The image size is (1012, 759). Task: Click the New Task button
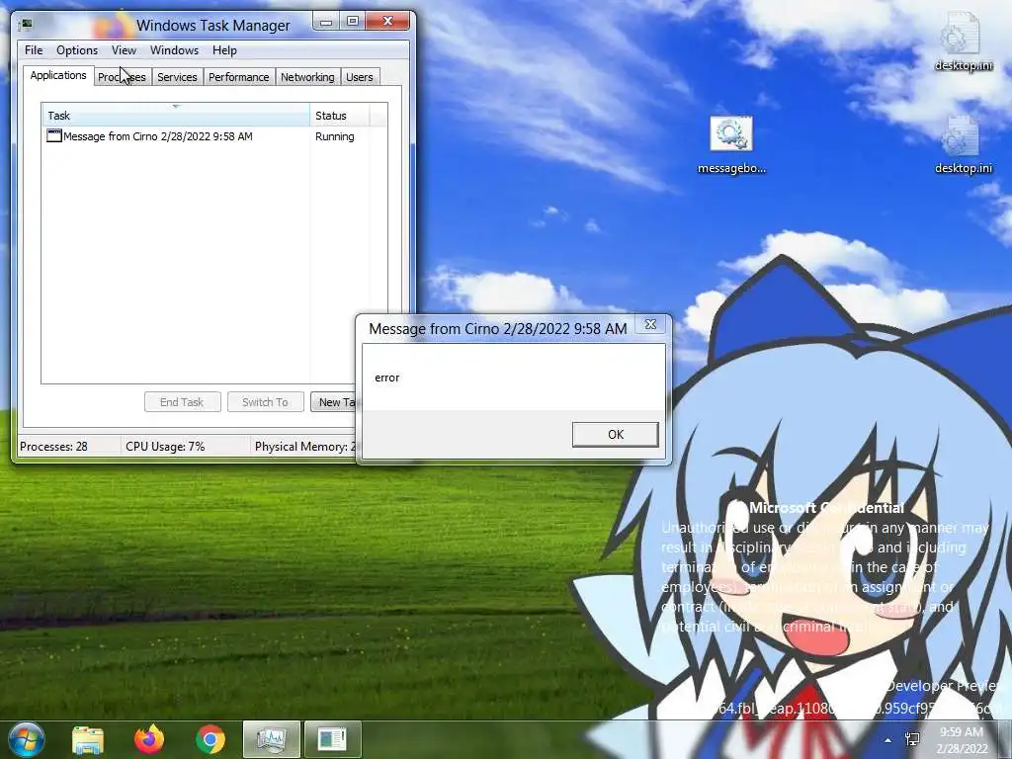point(334,402)
